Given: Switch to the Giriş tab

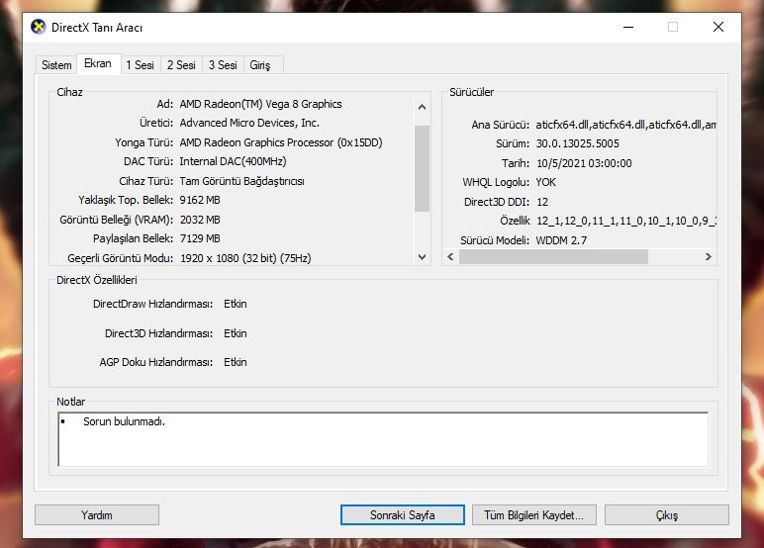Looking at the screenshot, I should [260, 64].
